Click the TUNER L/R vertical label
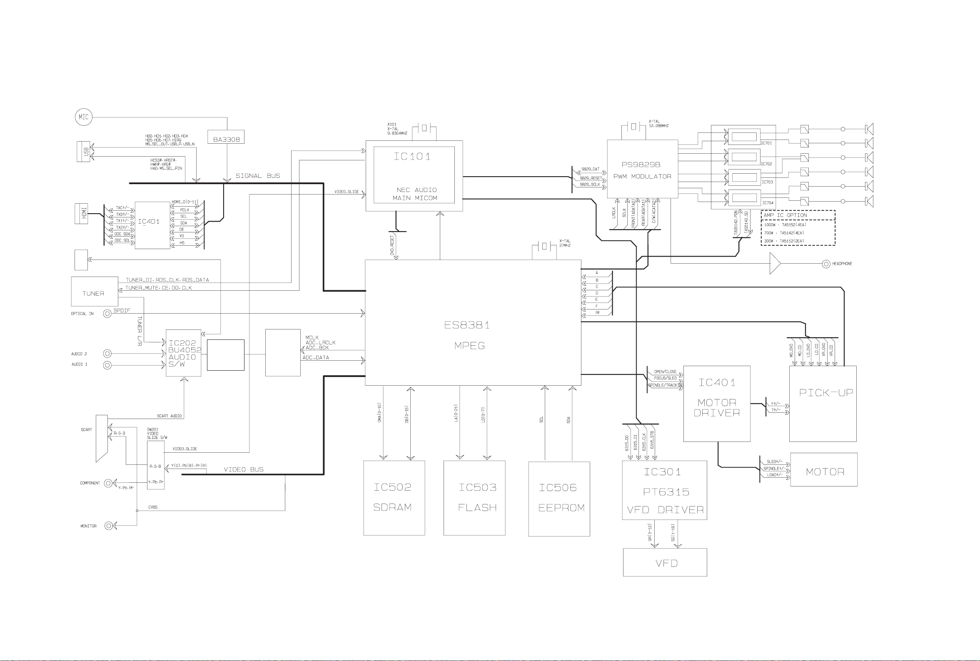 point(140,331)
